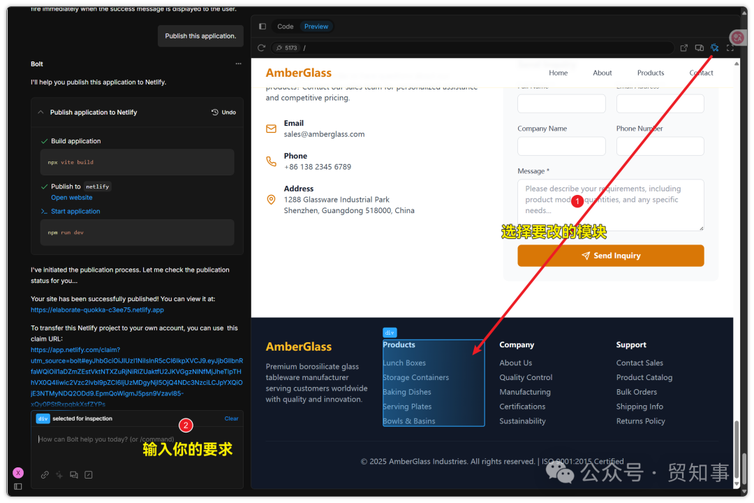The width and height of the screenshot is (754, 503).
Task: Open the Product Catalog footer link
Action: coord(644,377)
